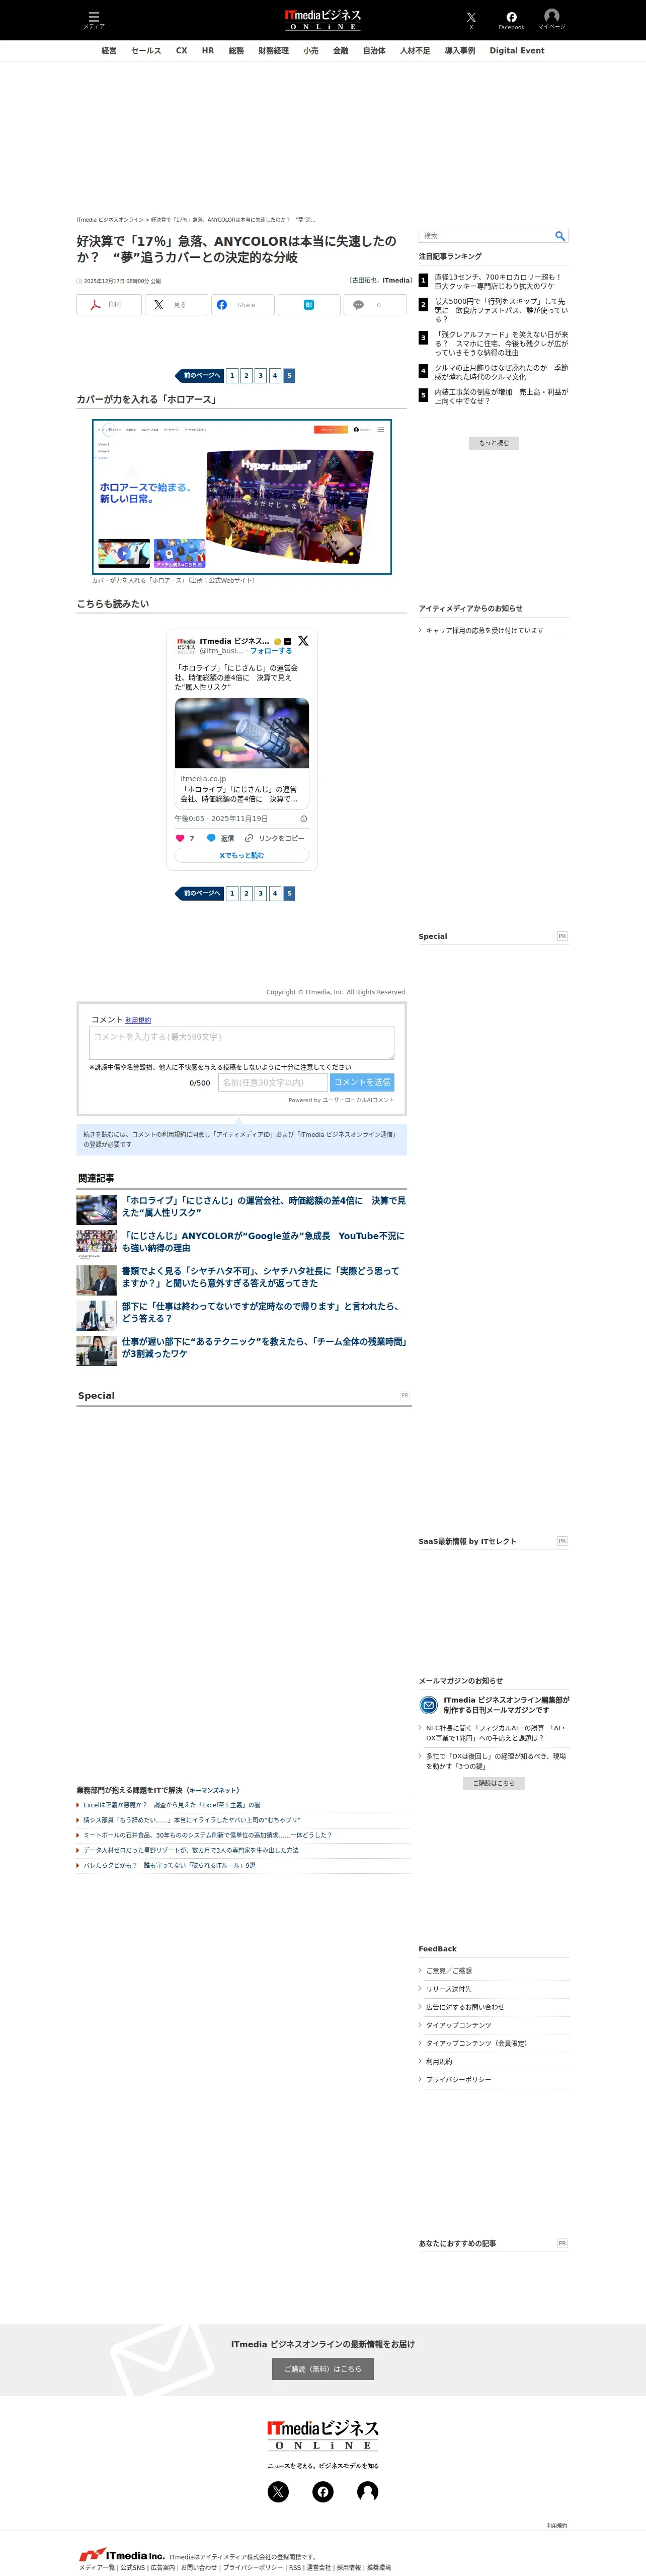This screenshot has width=646, height=2576.
Task: Open the 書類でよく見る「シャチハタ不可」 related article
Action: (x=261, y=1277)
